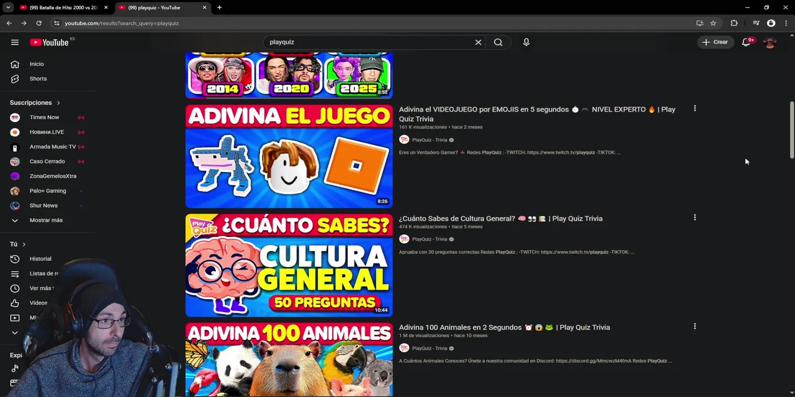Close the Batalla de Hits tab
The image size is (795, 397).
click(x=106, y=8)
